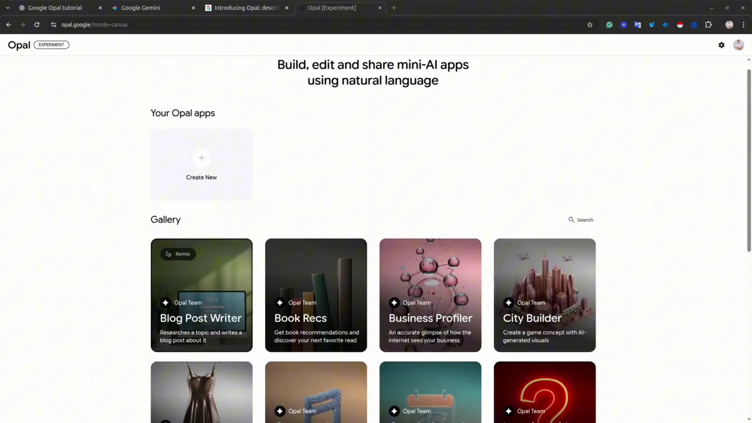Viewport: 752px width, 423px height.
Task: Click the 'Gallery' heading
Action: coord(165,219)
